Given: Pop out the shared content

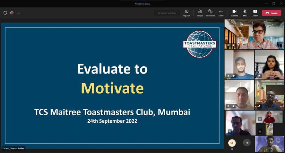Looking at the screenshot, I should pos(186,13).
